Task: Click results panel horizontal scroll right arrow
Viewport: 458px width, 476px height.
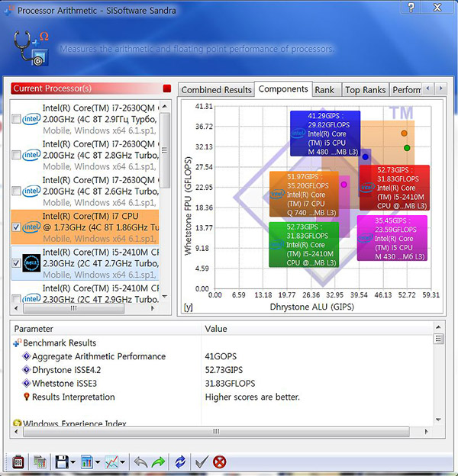Action: (x=426, y=432)
